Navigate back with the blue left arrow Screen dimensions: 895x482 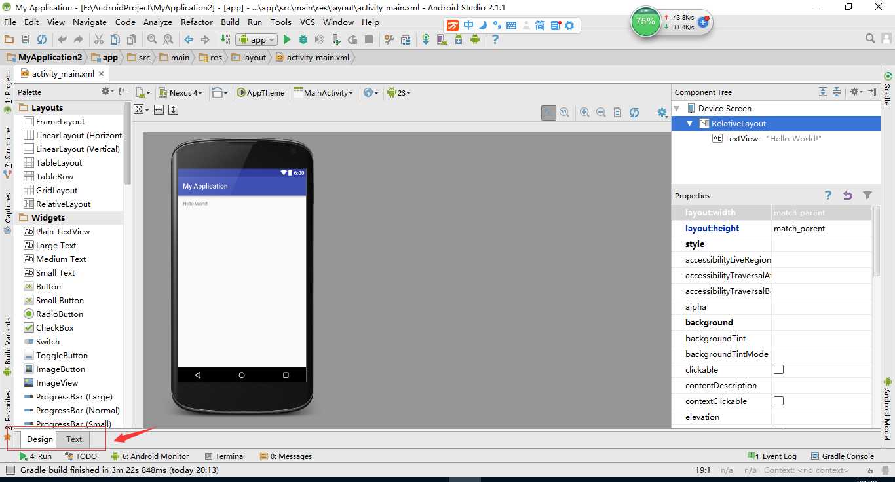pos(189,40)
